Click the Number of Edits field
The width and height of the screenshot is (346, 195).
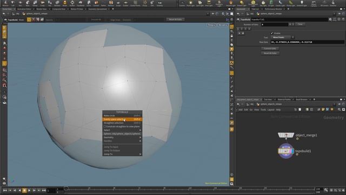pyautogui.click(x=275, y=24)
